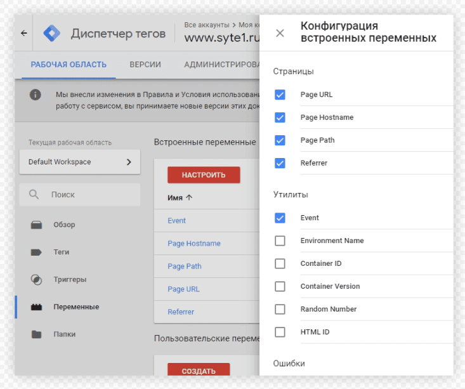Open the Page Hostname variable link

click(x=194, y=244)
